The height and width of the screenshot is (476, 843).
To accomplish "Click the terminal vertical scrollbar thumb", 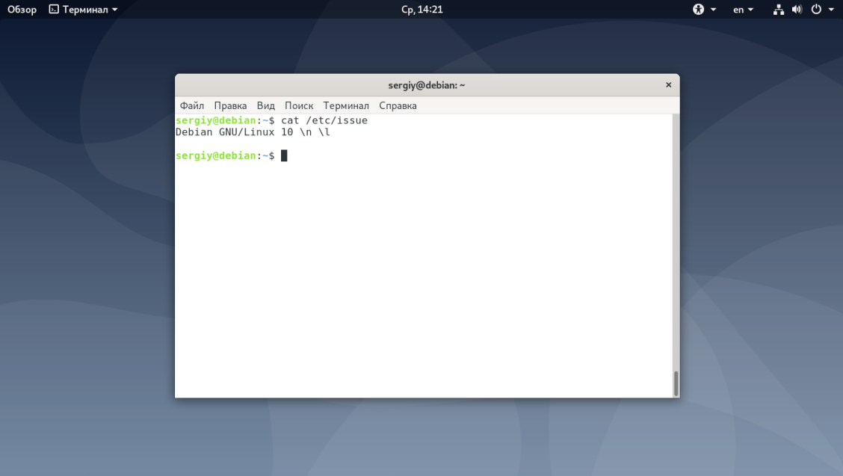I will 676,383.
